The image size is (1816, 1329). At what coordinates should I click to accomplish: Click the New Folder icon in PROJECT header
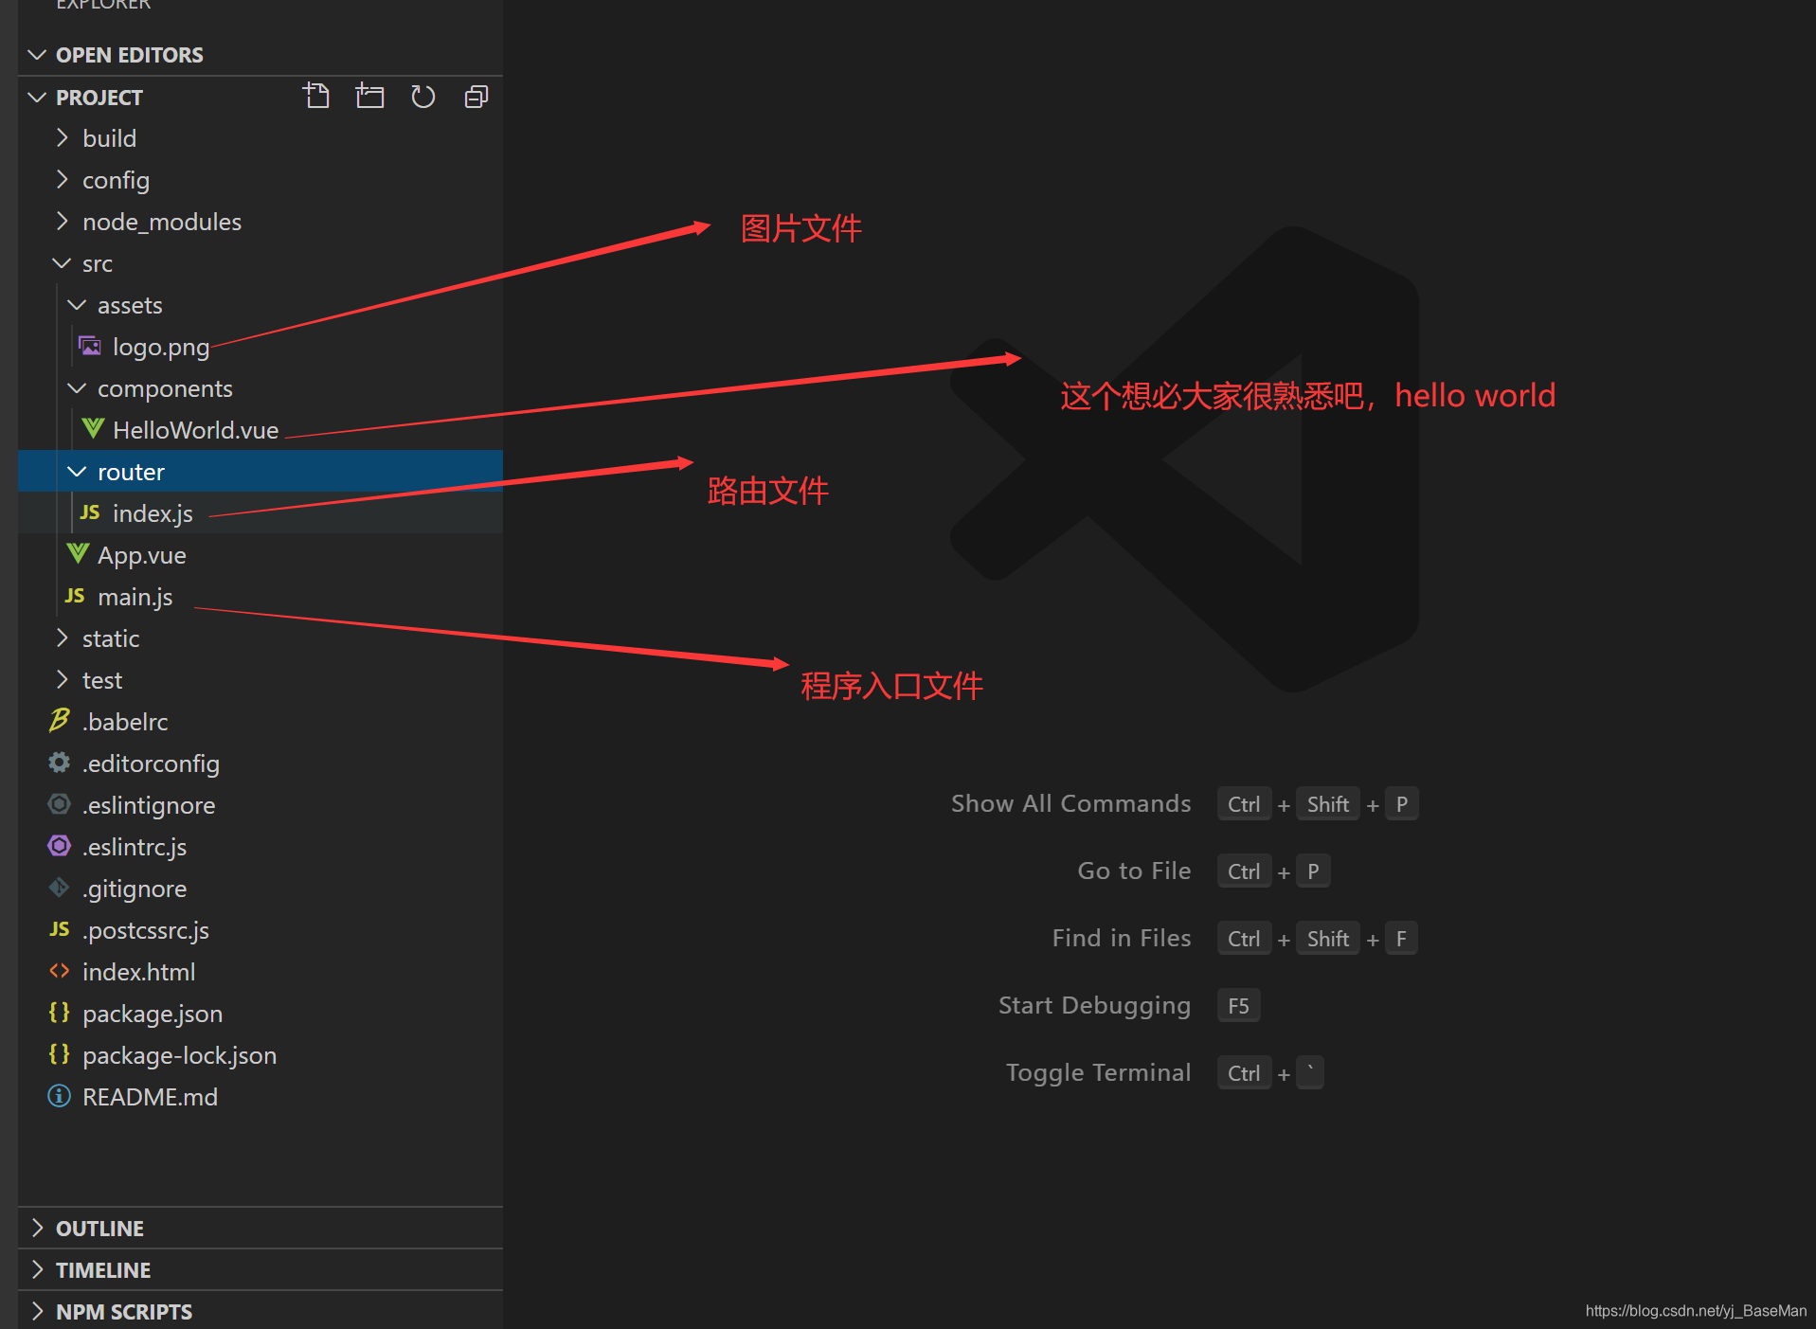[x=369, y=97]
